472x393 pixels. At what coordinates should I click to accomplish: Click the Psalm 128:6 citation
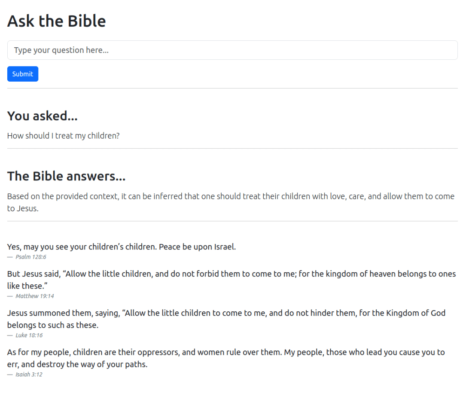coord(30,257)
